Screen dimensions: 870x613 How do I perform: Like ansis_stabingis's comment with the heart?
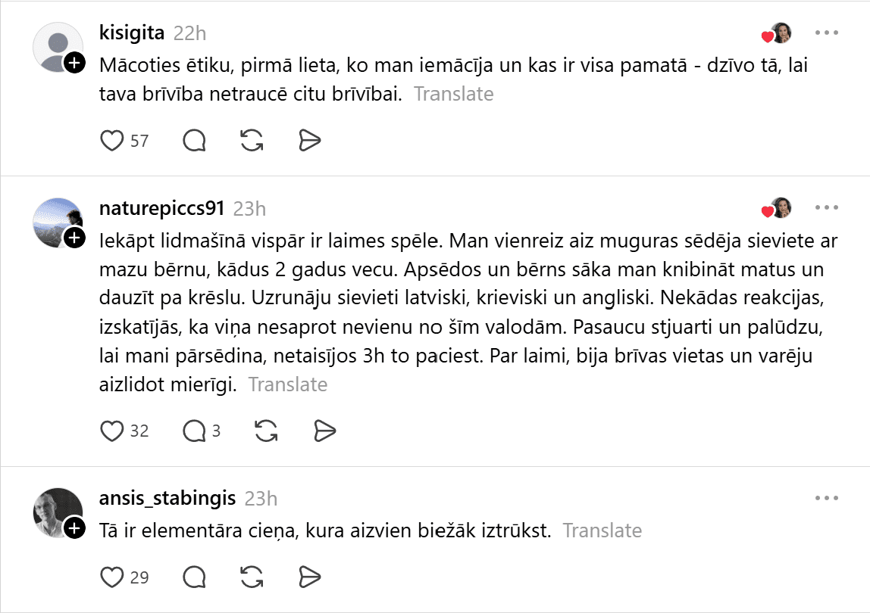112,577
